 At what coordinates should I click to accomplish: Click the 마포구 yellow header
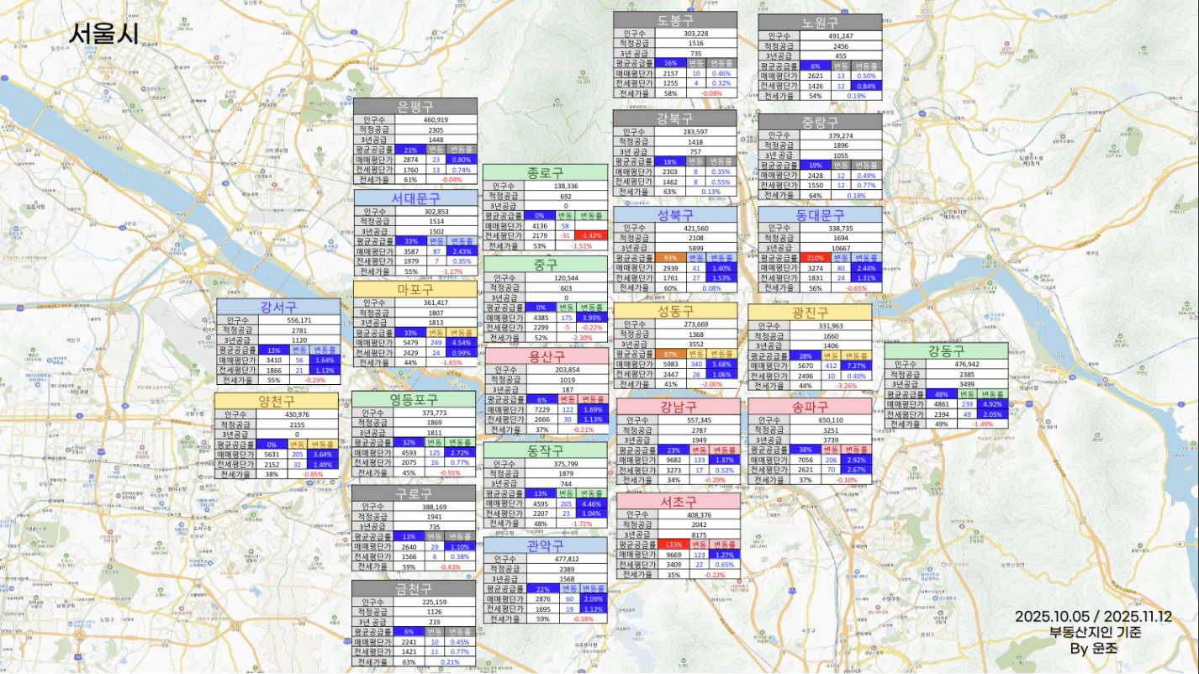(x=415, y=290)
